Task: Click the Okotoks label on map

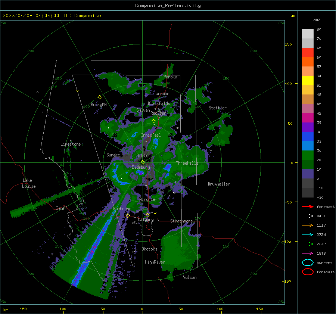Action: (x=149, y=249)
